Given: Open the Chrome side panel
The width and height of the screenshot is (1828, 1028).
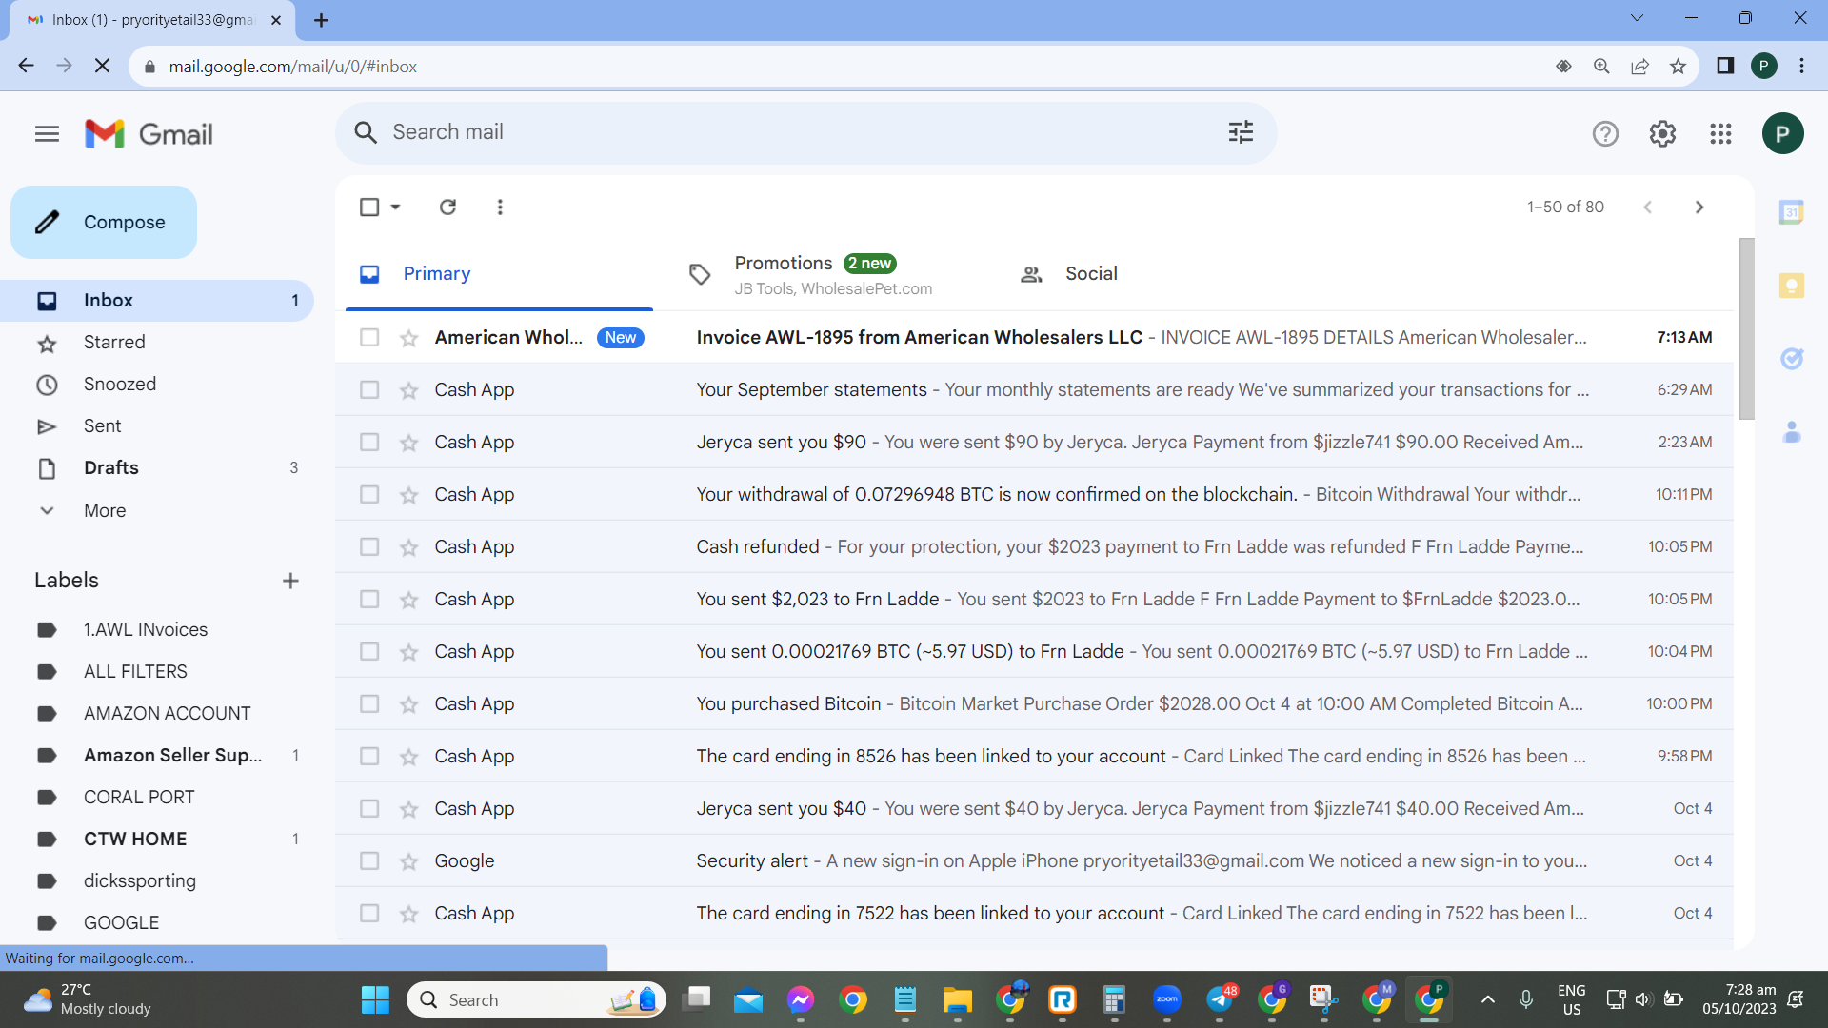Looking at the screenshot, I should pyautogui.click(x=1724, y=66).
